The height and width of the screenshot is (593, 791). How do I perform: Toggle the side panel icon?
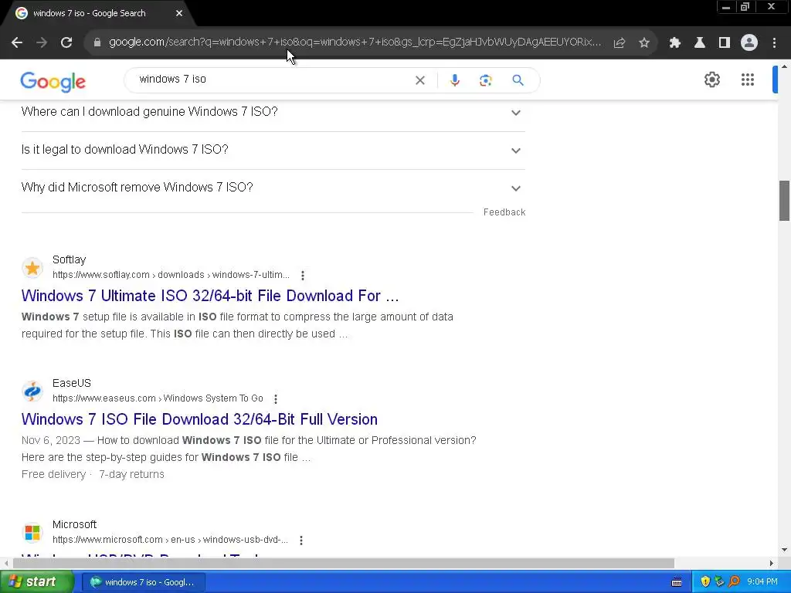coord(725,43)
